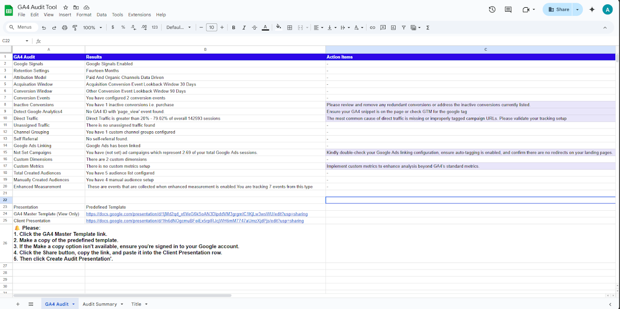Open the all sheets list icon
Viewport: 620px width, 309px height.
tap(31, 304)
